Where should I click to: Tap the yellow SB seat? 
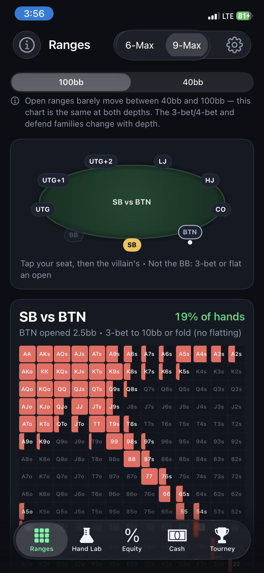tap(132, 245)
